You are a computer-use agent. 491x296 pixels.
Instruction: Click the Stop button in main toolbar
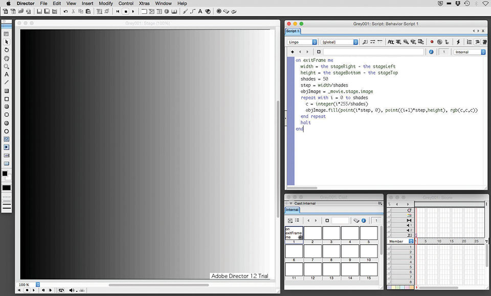point(125,11)
